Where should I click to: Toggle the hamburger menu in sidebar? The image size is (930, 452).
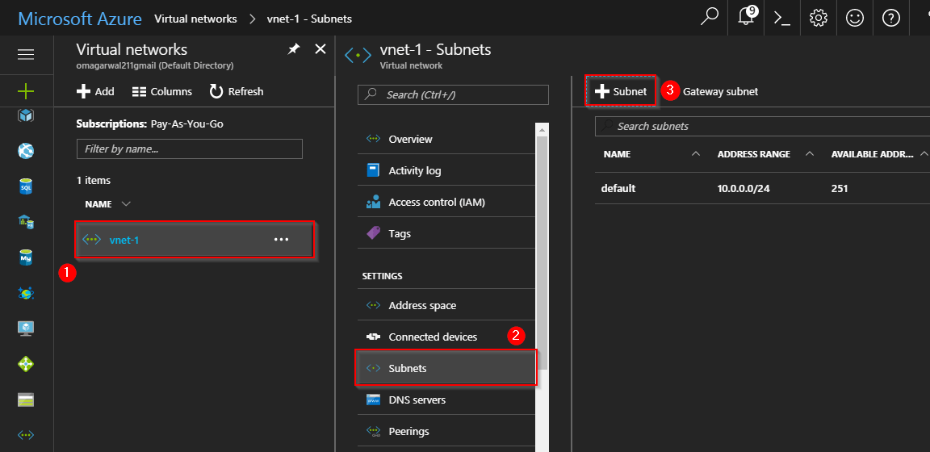(26, 55)
